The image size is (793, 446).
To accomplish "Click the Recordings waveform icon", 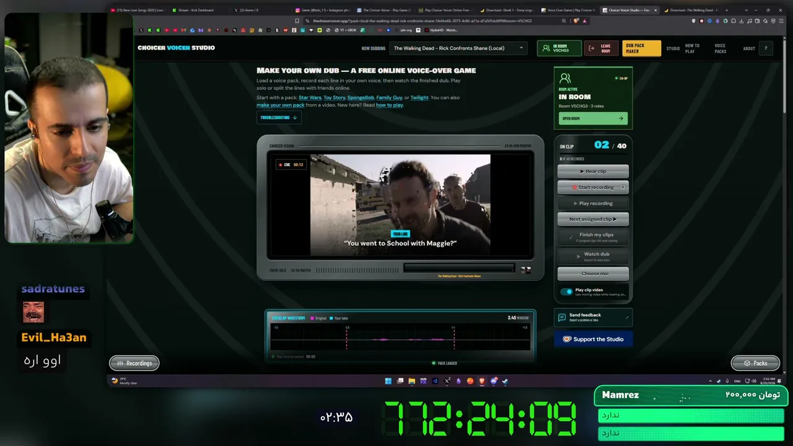I will click(x=120, y=364).
